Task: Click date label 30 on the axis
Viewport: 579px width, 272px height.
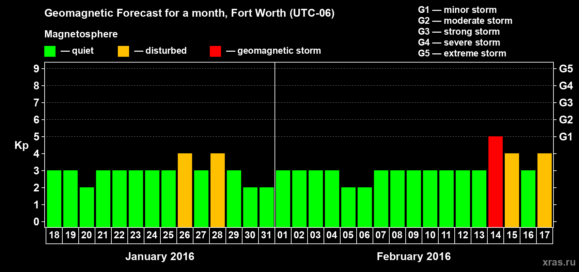Action: pyautogui.click(x=250, y=235)
